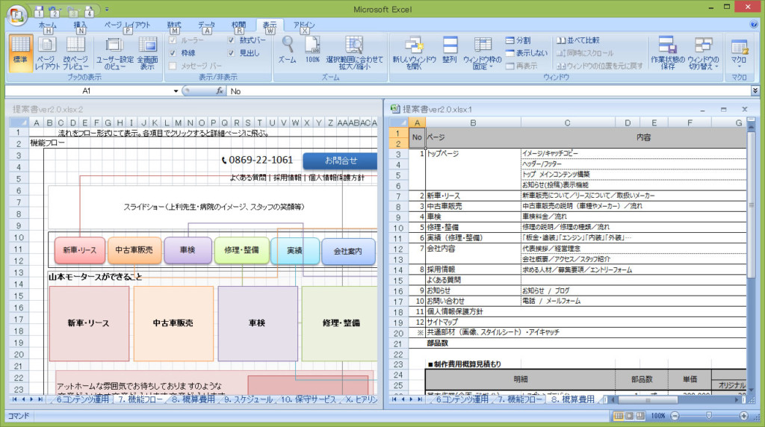
Task: Click status bar page break preview icon
Action: point(639,416)
